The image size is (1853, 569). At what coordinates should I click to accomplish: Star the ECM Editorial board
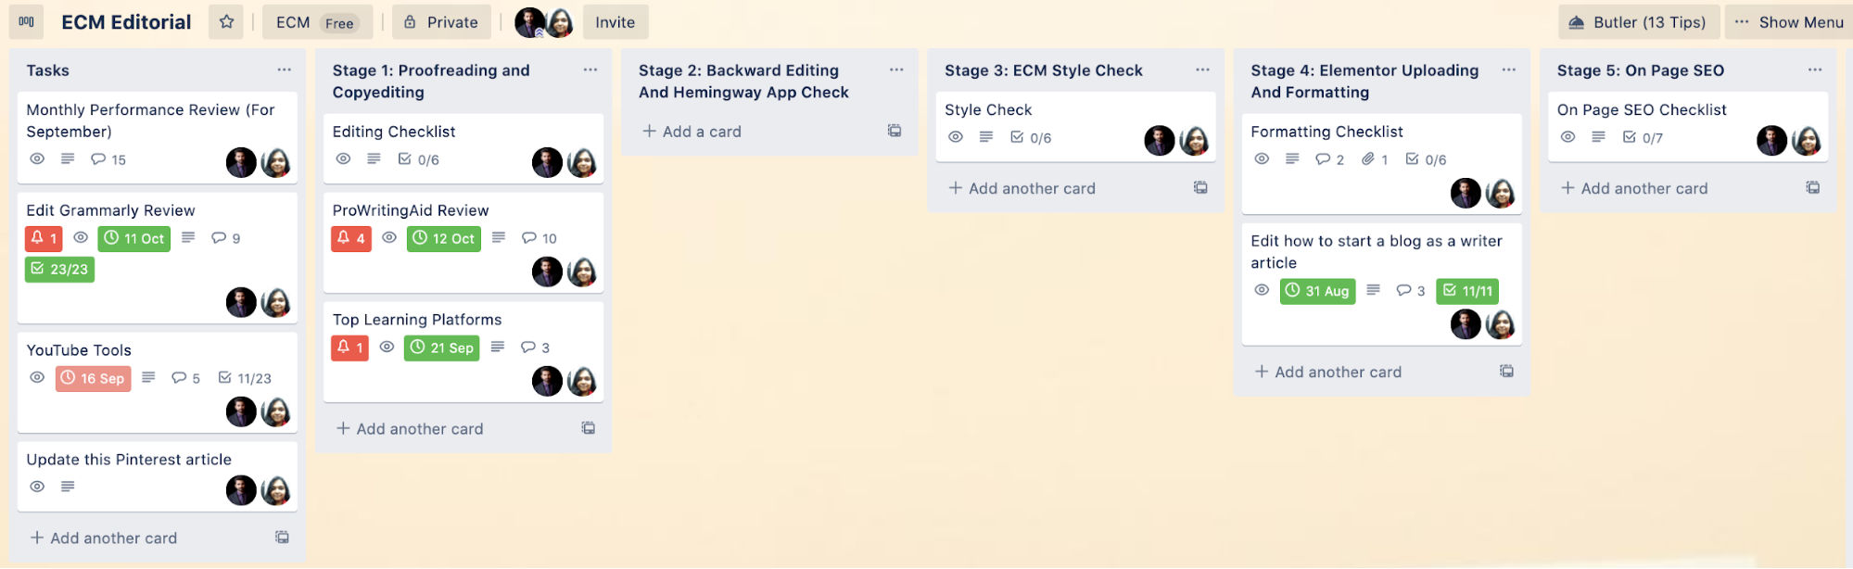click(226, 22)
